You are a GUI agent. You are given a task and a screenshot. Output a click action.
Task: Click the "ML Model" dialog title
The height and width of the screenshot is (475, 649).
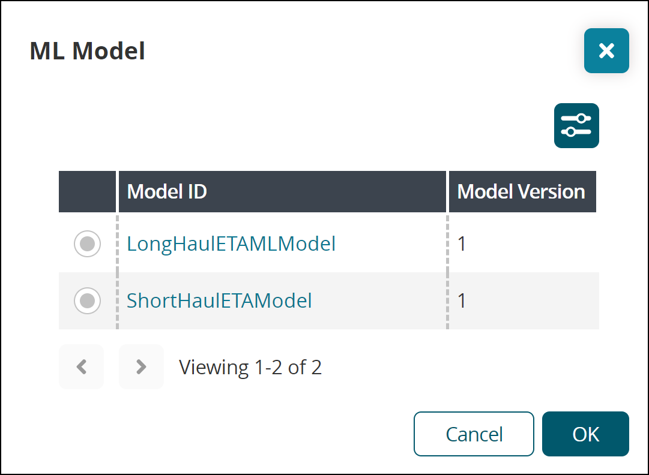(88, 51)
